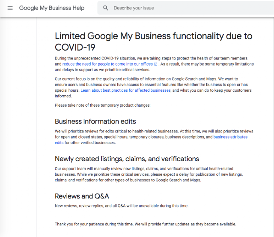
Task: Click the 'Reviews and Q&A' heading
Action: 82,196
